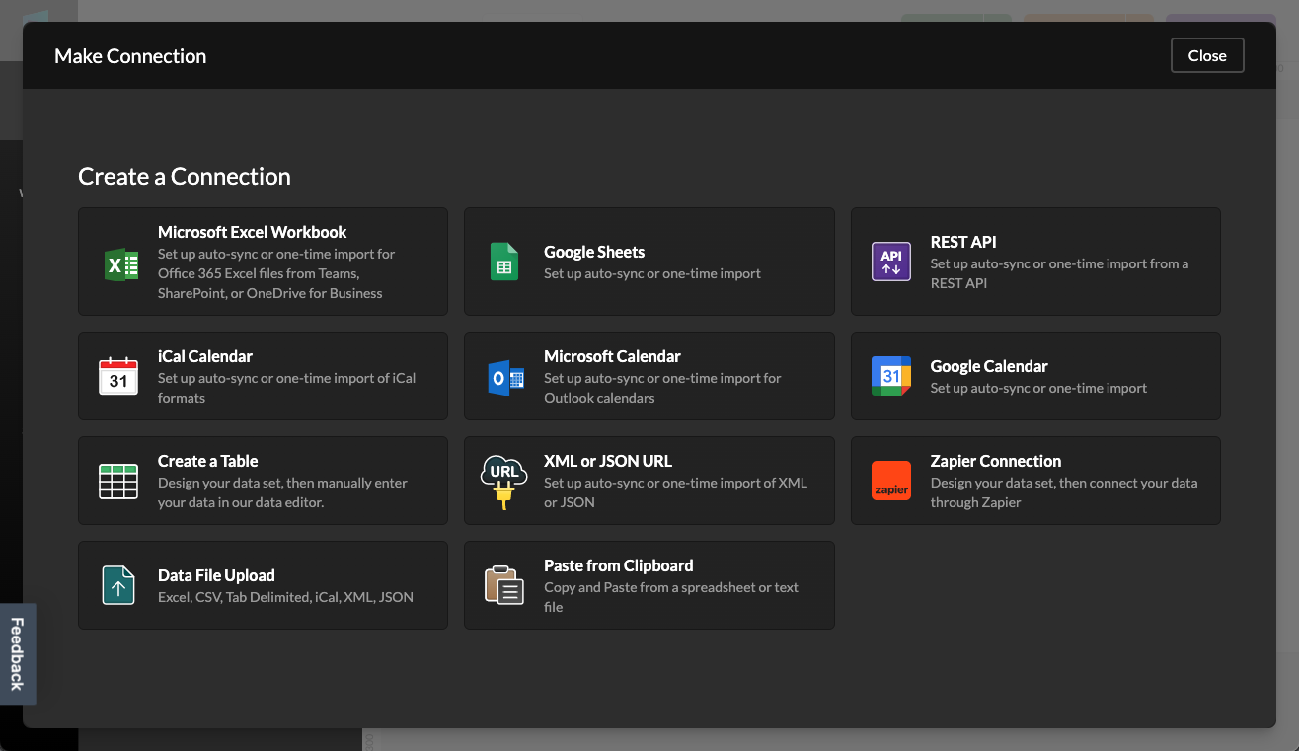The image size is (1299, 751).
Task: Select the Data File Upload arrow icon
Action: (x=119, y=585)
